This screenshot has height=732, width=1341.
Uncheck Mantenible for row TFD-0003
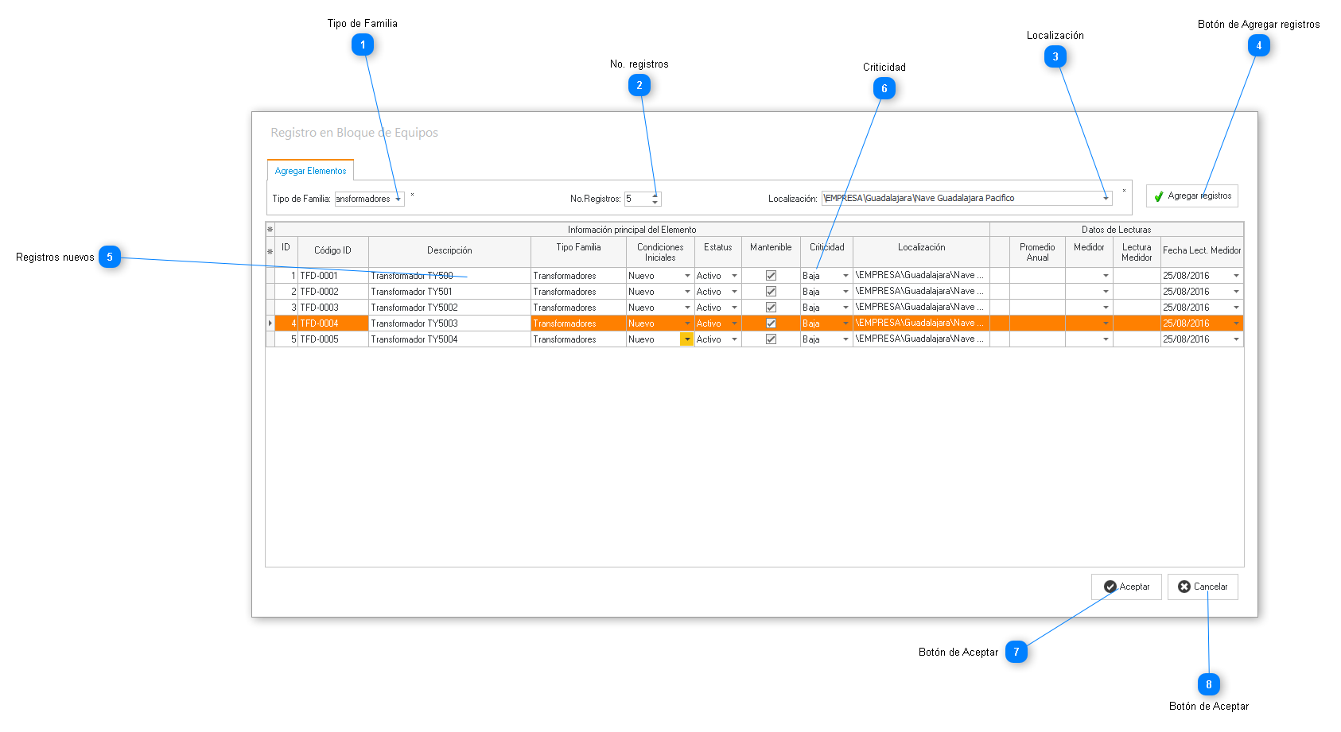(771, 308)
